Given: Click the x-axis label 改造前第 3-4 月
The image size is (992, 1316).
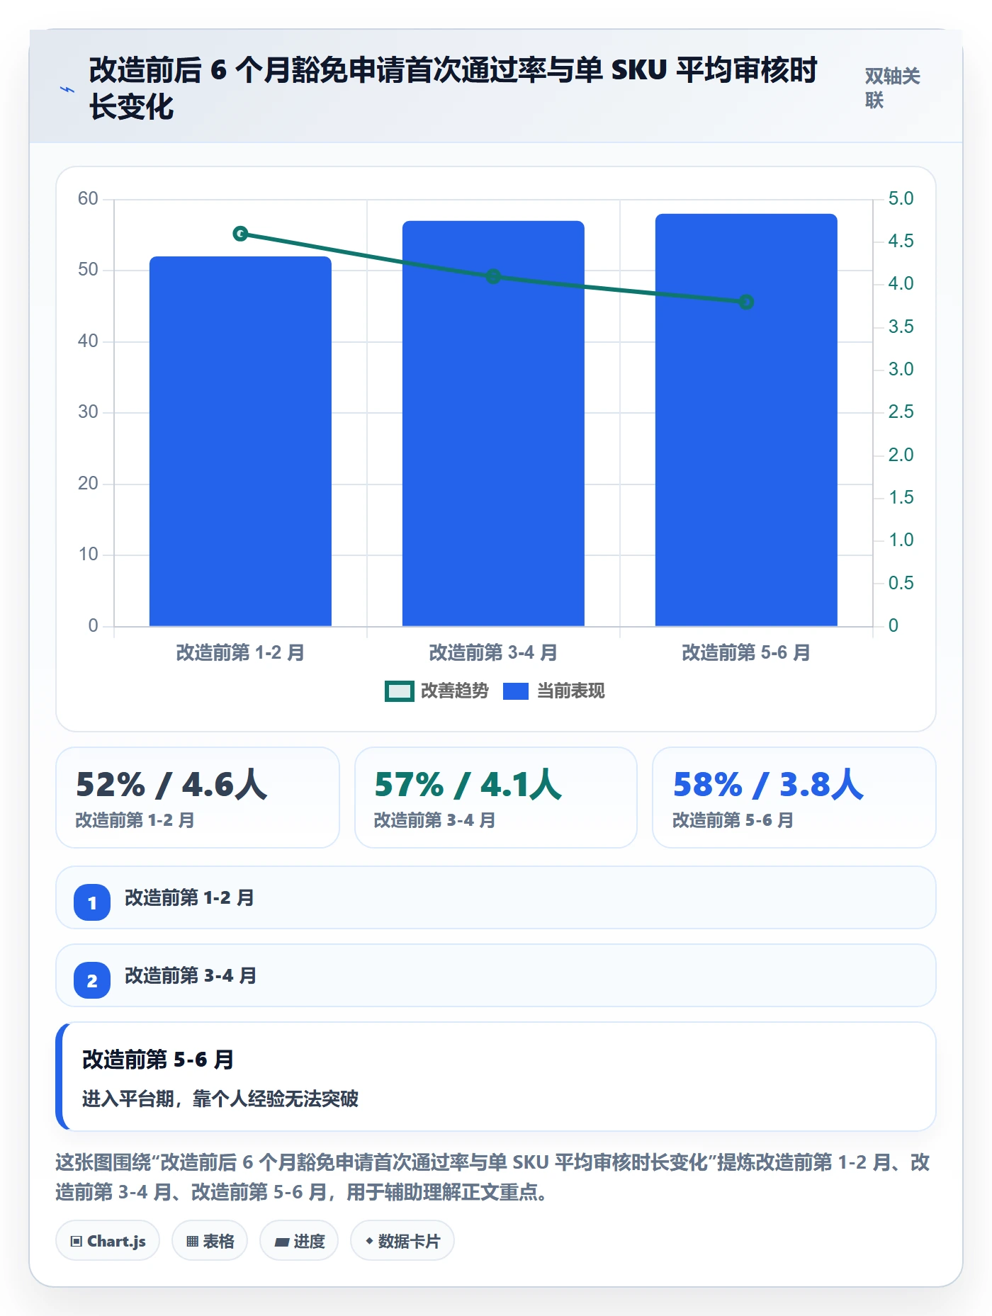Looking at the screenshot, I should pyautogui.click(x=493, y=652).
